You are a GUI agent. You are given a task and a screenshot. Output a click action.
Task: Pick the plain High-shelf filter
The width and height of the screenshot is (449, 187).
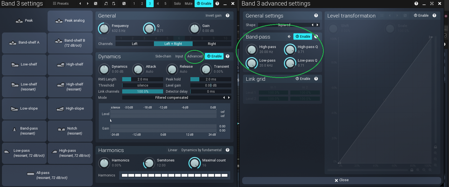pos(70,65)
